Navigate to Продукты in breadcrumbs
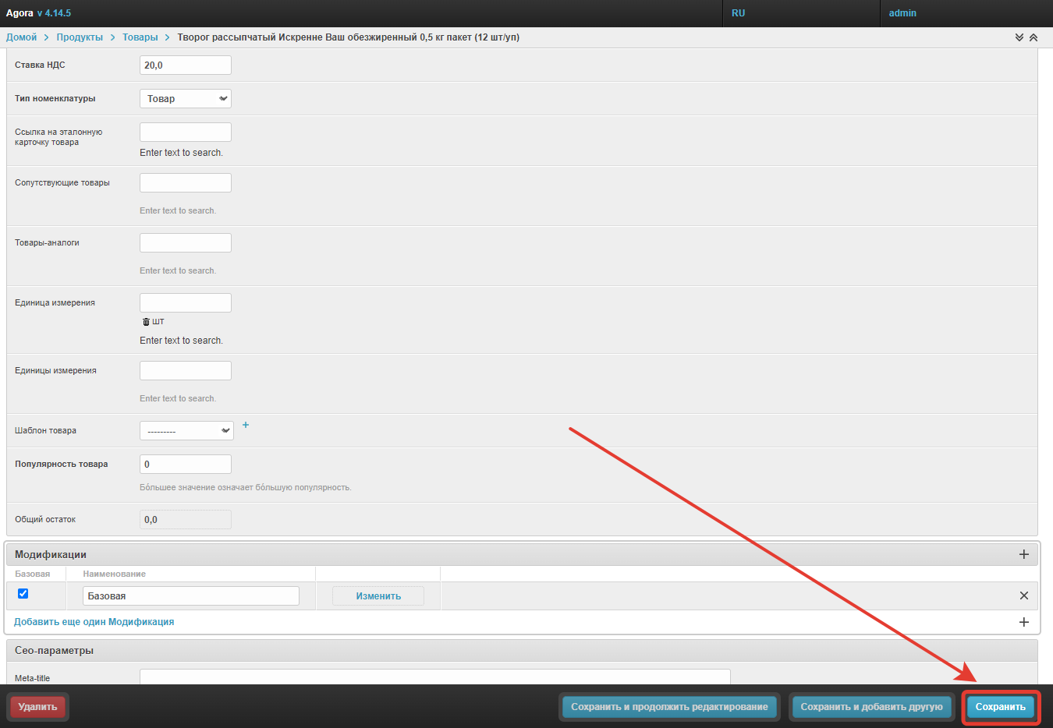The image size is (1053, 728). click(80, 37)
